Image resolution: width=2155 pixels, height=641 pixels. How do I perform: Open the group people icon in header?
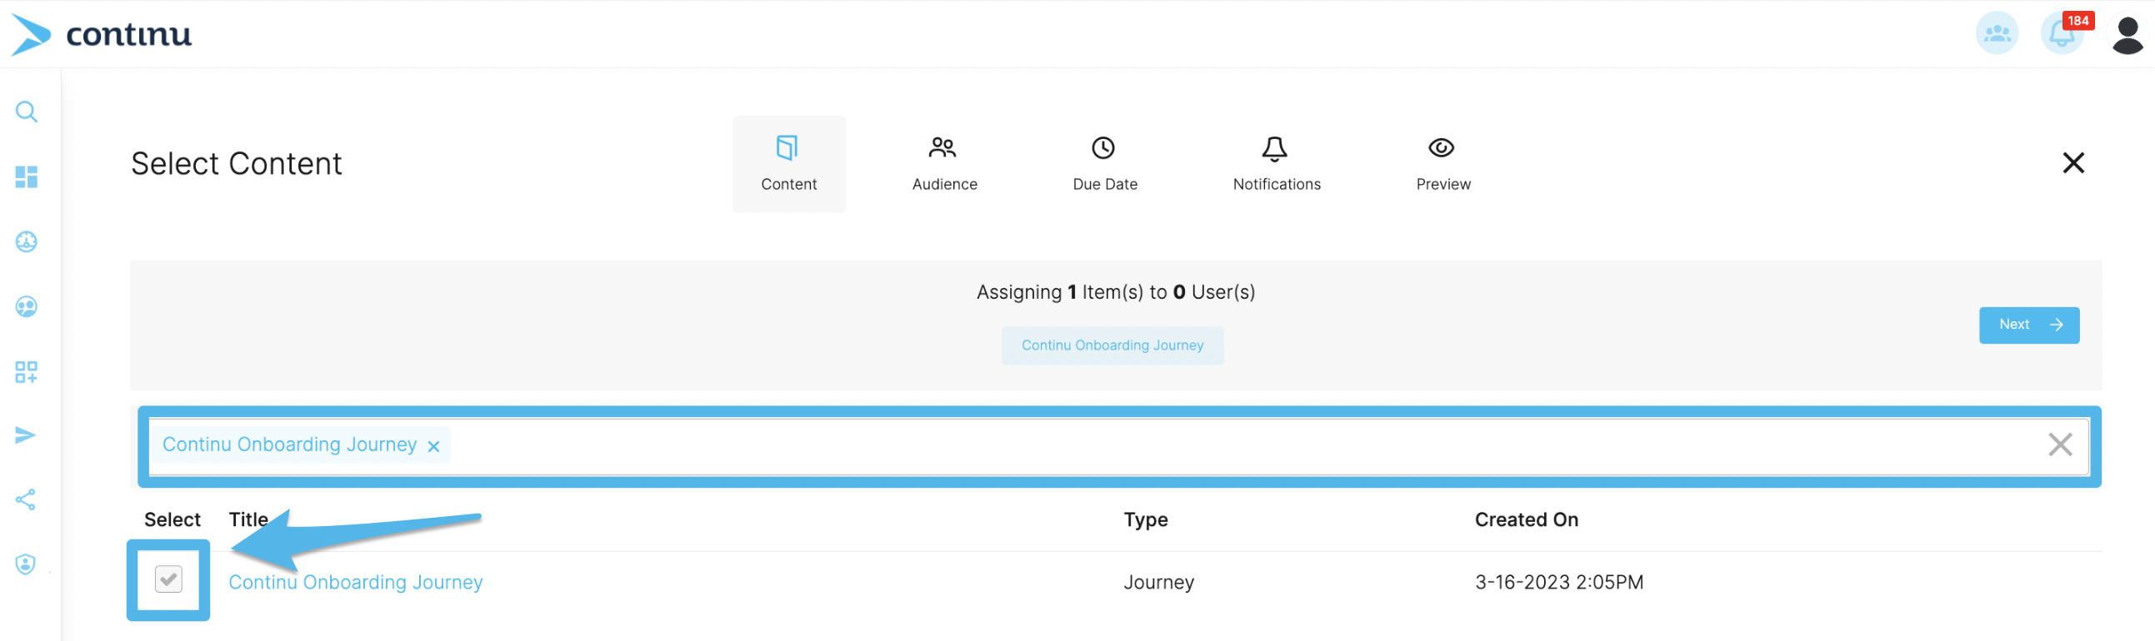pyautogui.click(x=1996, y=34)
